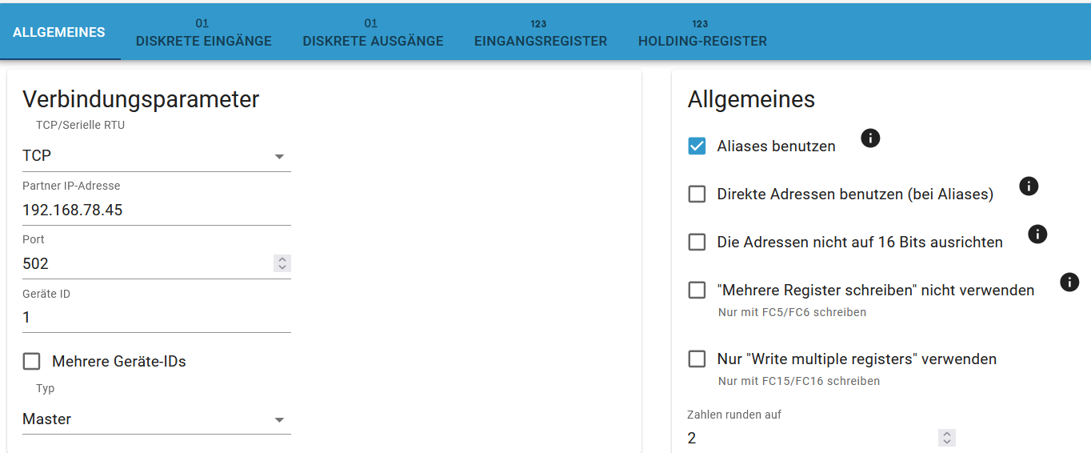This screenshot has height=453, width=1091.
Task: Expand the Typ Master dropdown
Action: 156,419
